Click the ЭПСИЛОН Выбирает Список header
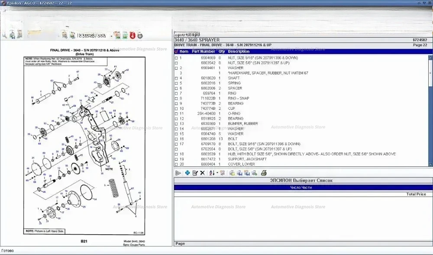Viewport: 433px width, 255px height. (x=301, y=181)
